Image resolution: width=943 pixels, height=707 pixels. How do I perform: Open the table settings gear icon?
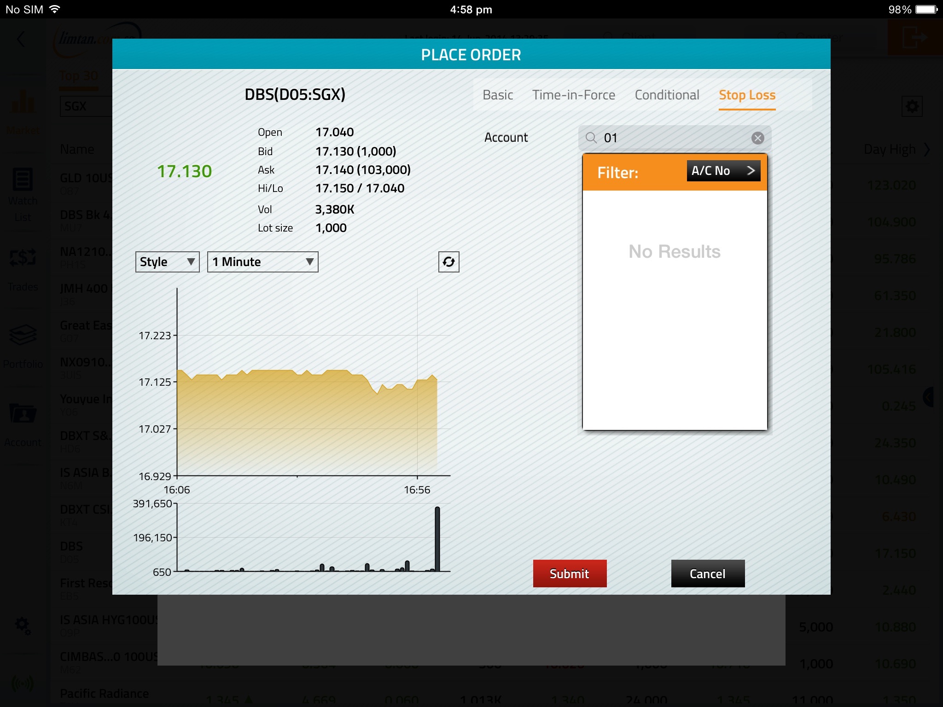[912, 106]
